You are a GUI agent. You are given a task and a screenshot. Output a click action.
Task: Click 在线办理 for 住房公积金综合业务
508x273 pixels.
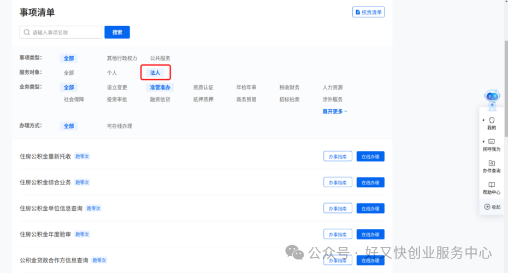pos(370,182)
